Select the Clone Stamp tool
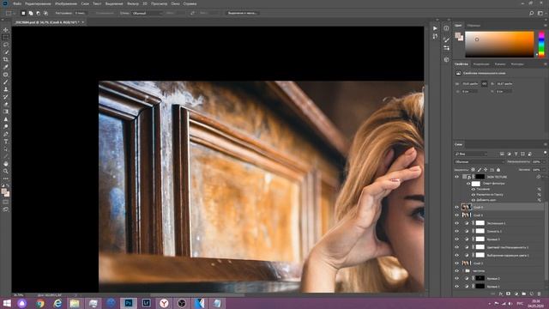Image resolution: width=549 pixels, height=309 pixels. click(6, 89)
